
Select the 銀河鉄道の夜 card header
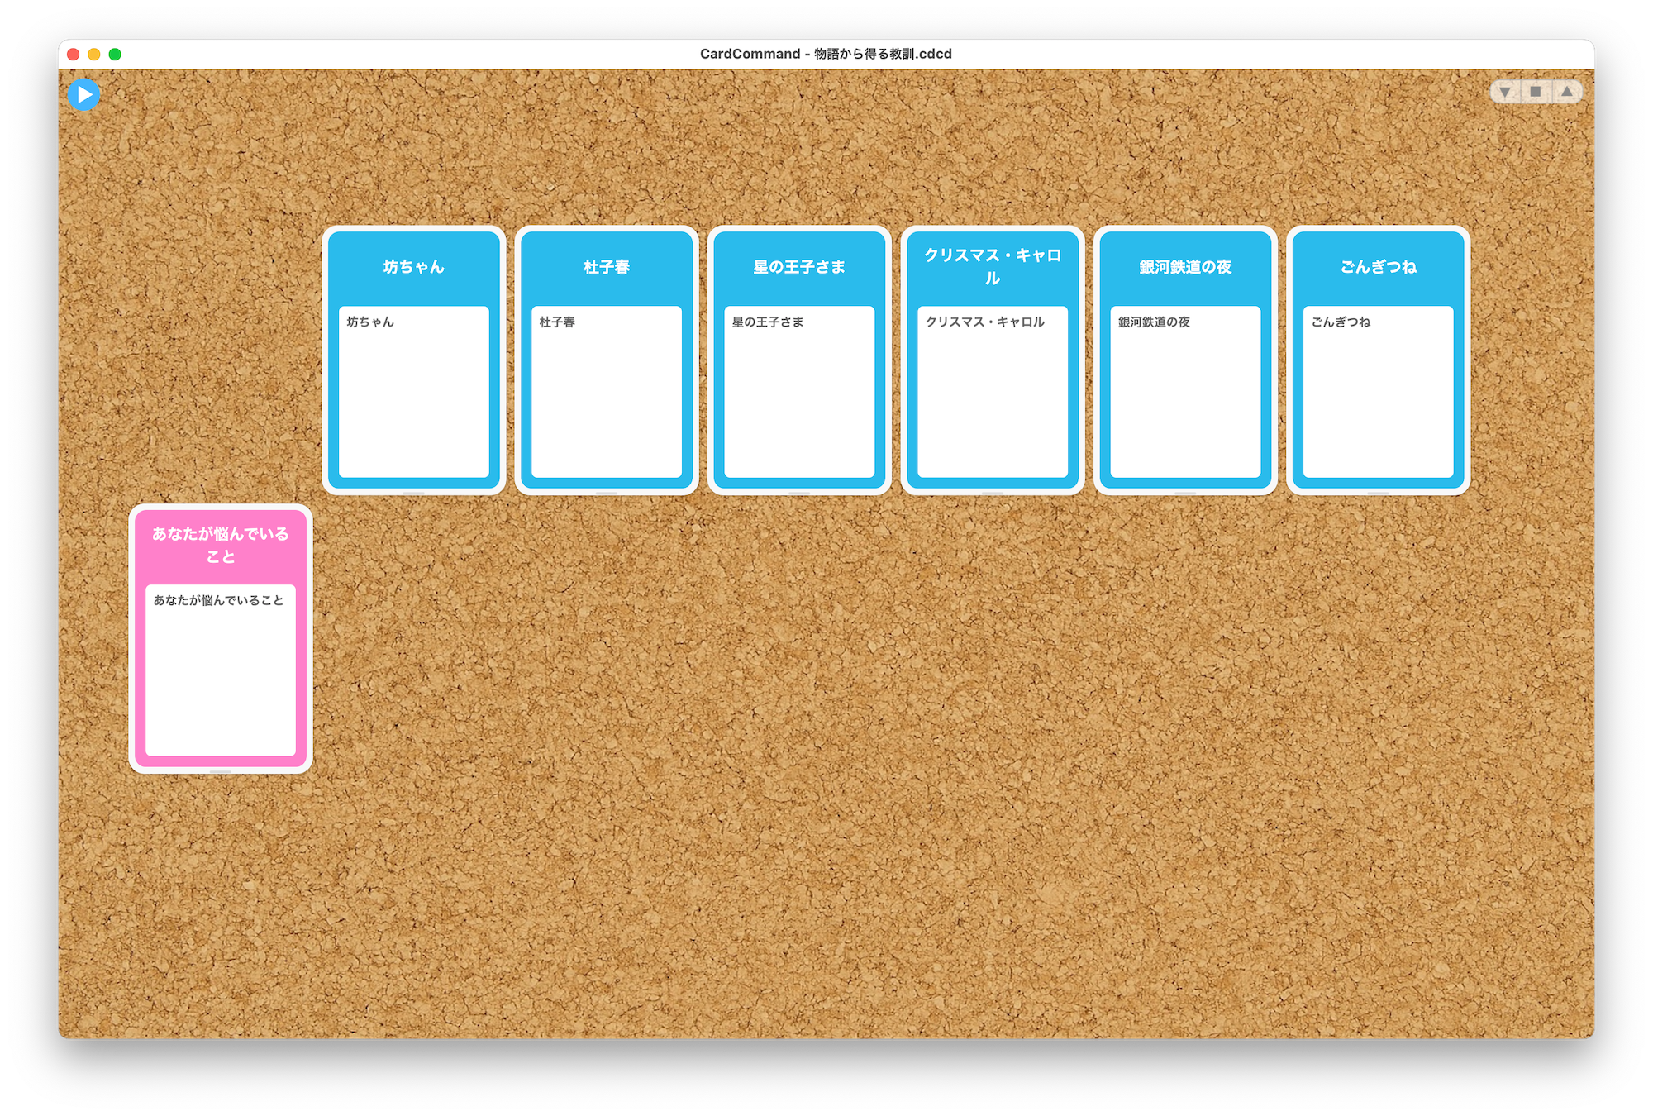click(1185, 267)
